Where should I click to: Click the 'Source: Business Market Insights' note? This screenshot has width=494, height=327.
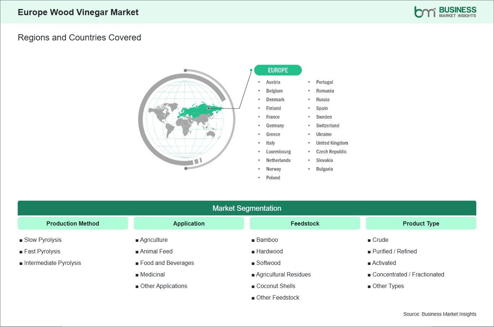[440, 314]
